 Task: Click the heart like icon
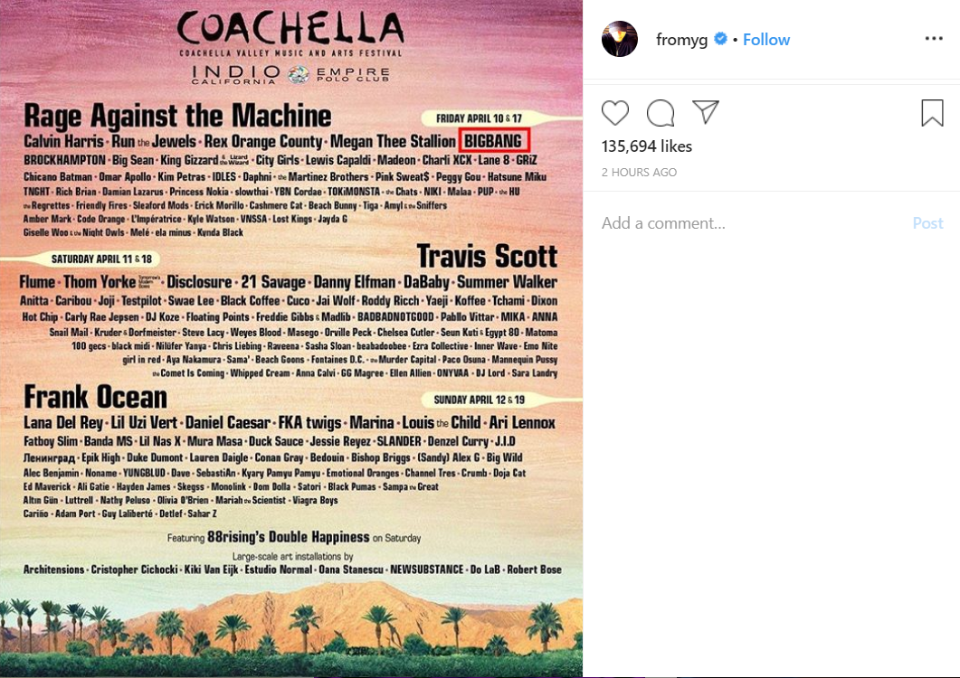614,113
